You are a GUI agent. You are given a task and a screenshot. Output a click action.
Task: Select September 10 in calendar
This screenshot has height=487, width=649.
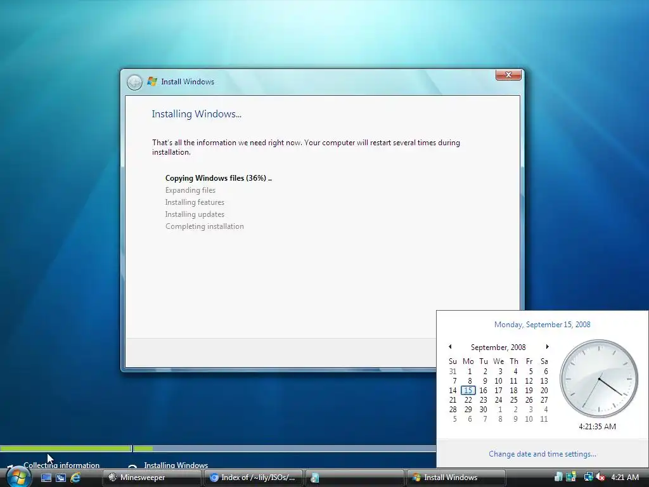tap(498, 381)
